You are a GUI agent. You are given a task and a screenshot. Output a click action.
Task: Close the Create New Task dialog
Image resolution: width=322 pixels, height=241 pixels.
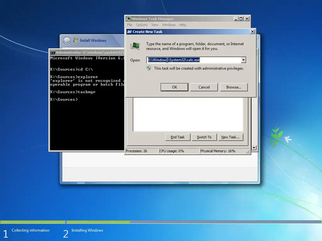(253, 32)
